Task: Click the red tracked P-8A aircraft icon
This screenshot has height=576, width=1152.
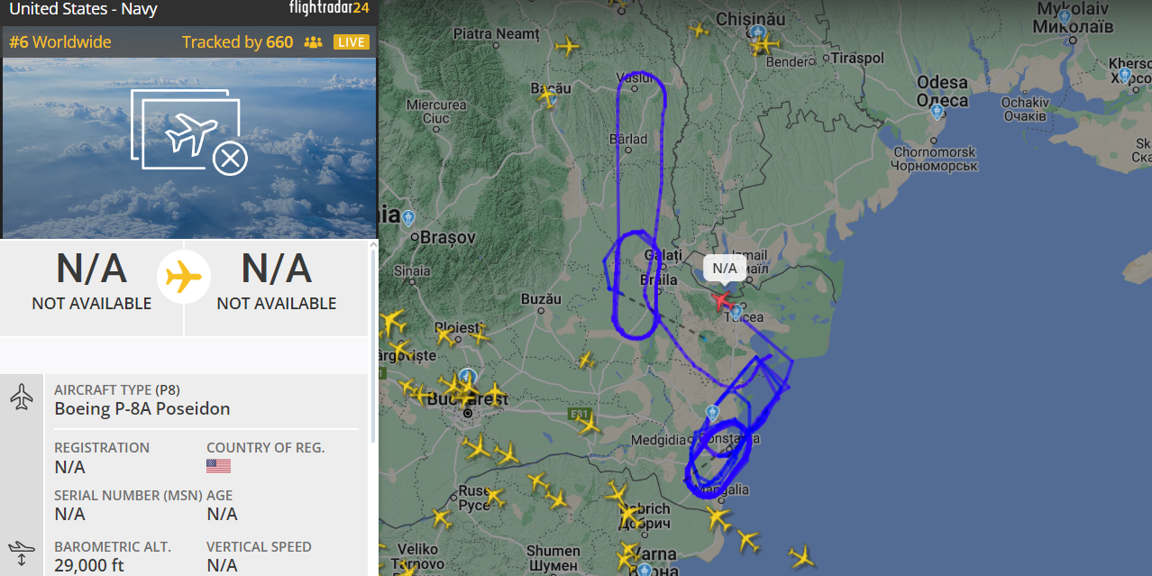Action: pos(722,299)
